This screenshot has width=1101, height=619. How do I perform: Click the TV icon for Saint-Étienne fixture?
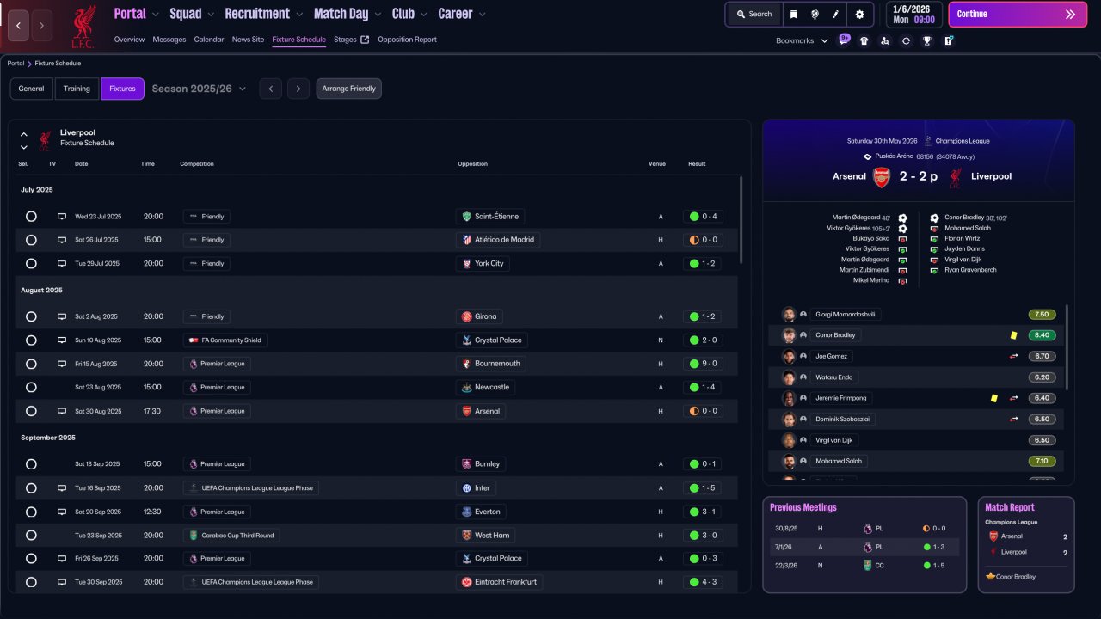pos(62,217)
